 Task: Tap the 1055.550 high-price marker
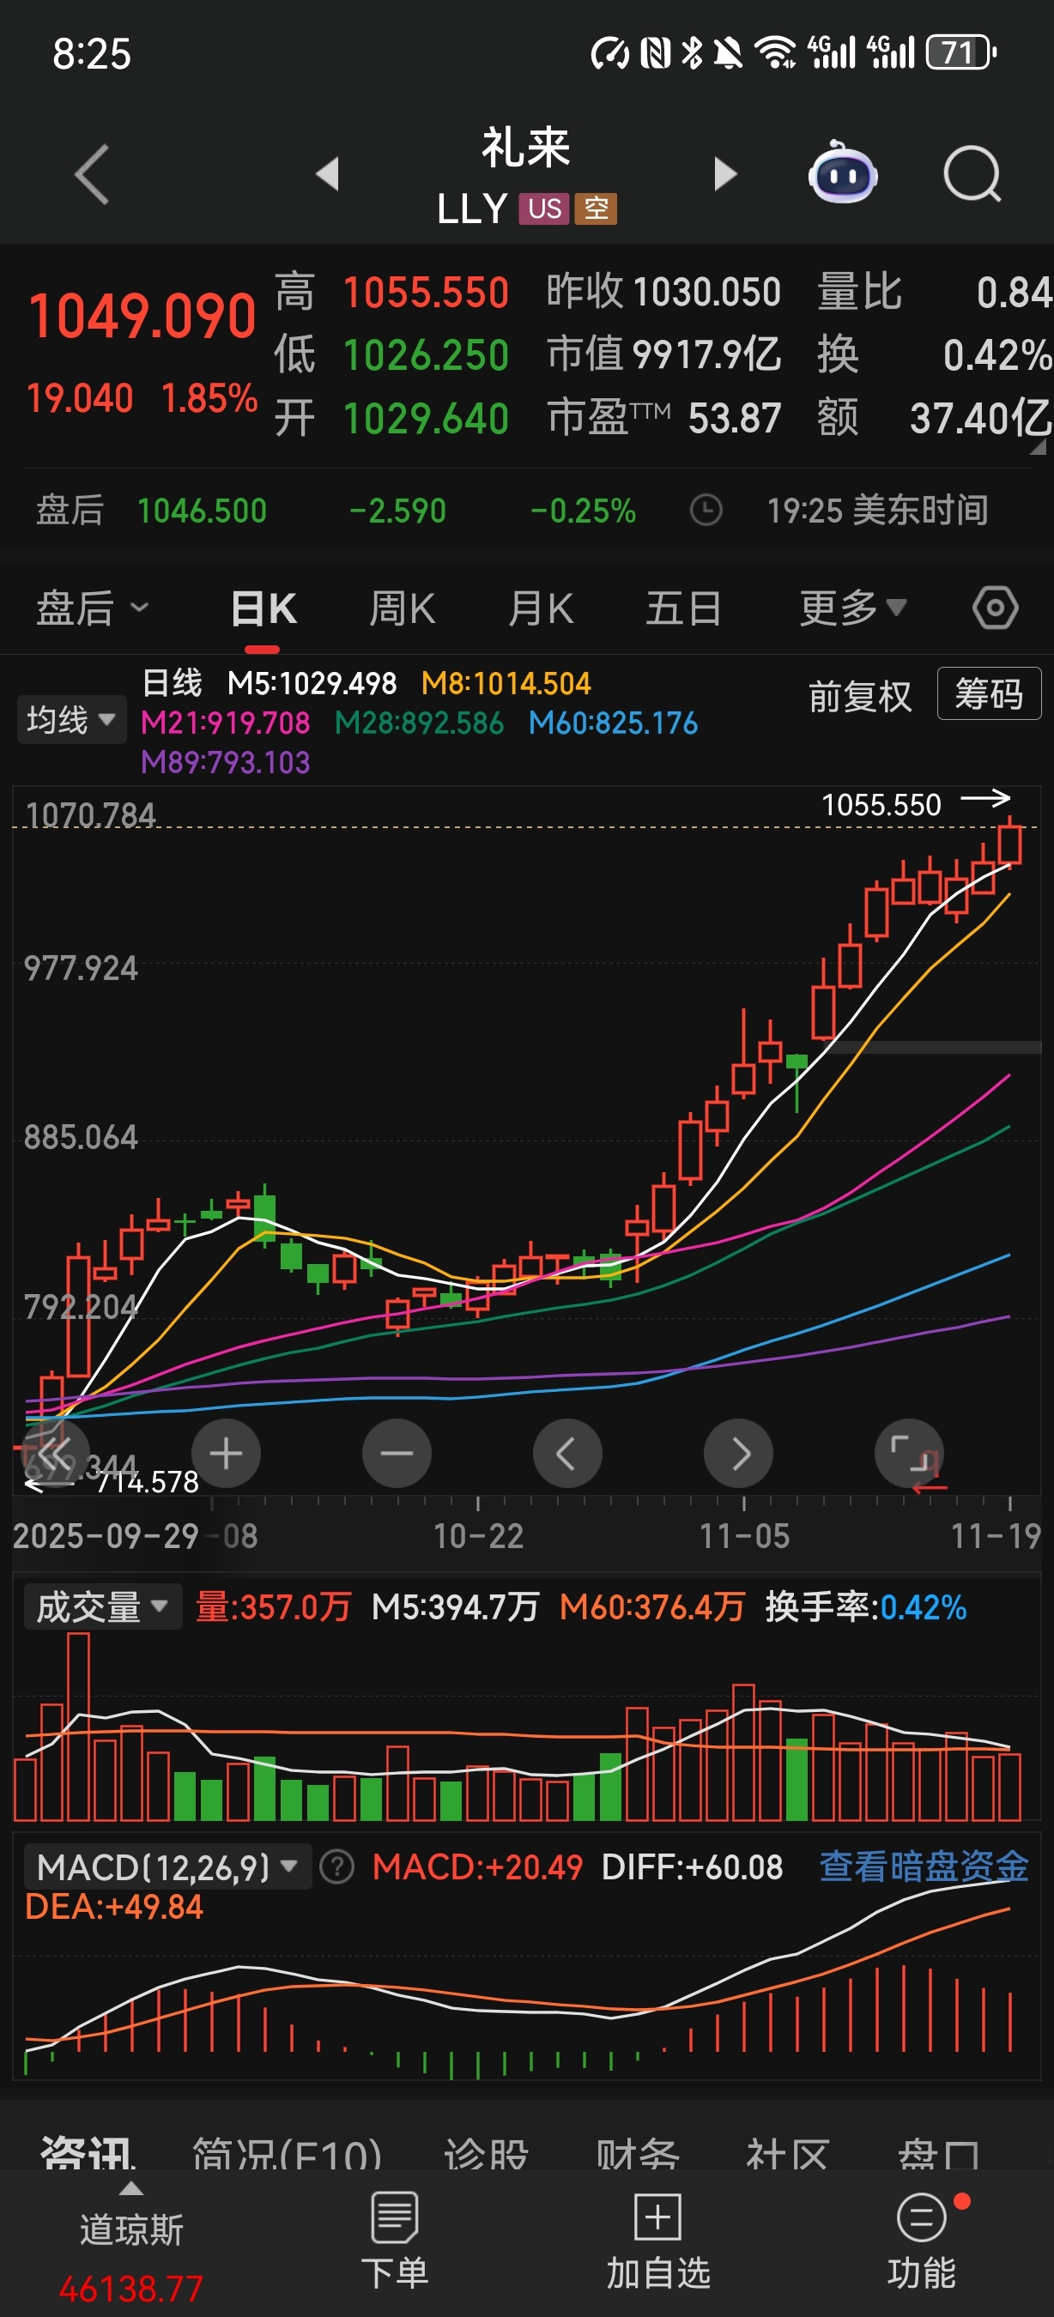pos(881,804)
